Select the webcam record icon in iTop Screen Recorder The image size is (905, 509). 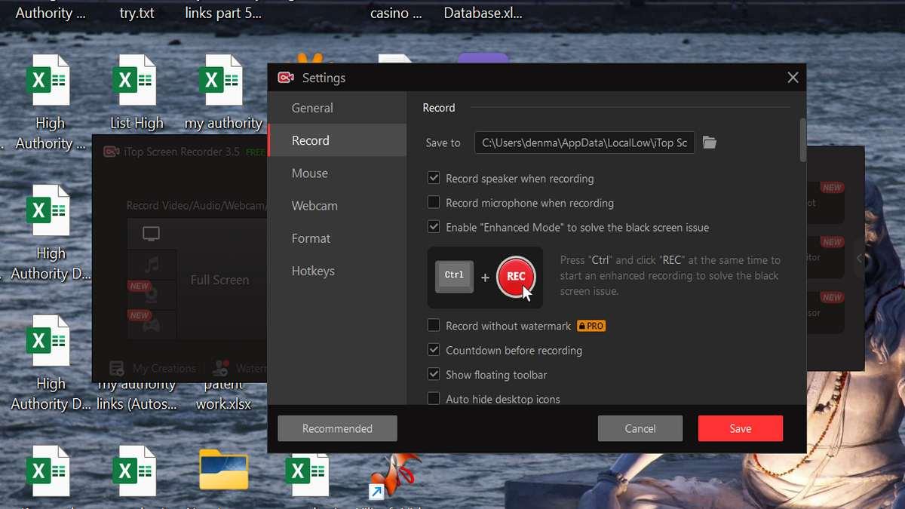pos(152,295)
